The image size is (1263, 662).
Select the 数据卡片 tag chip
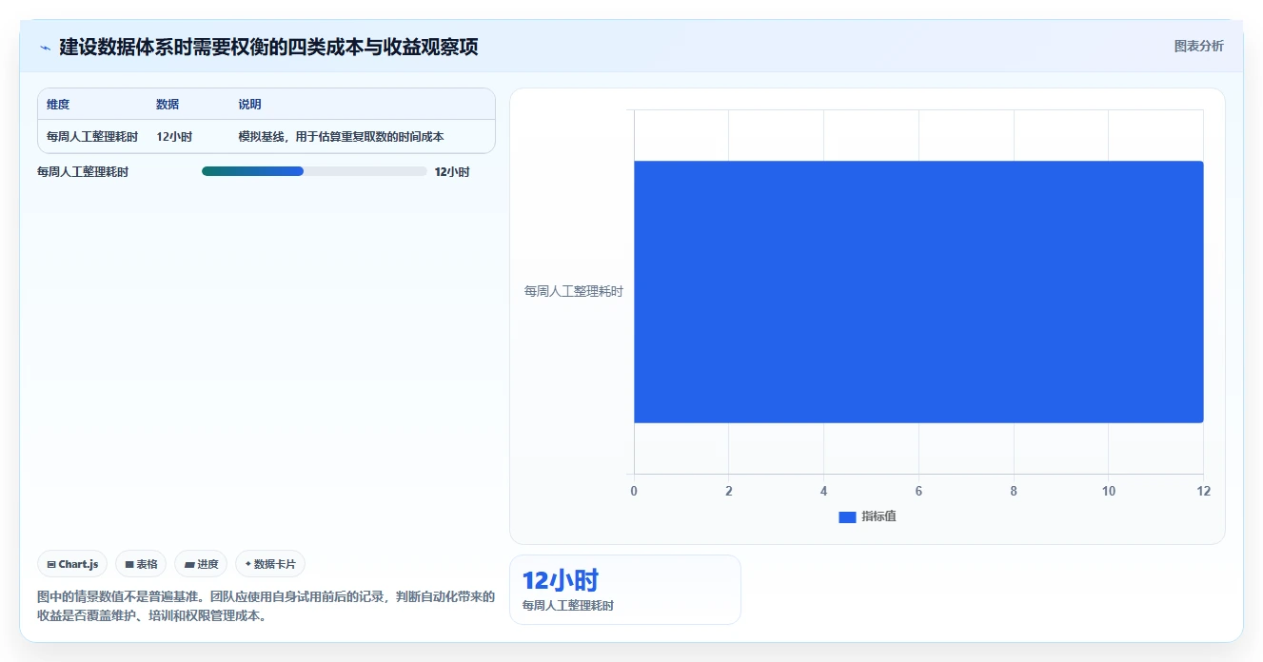270,564
